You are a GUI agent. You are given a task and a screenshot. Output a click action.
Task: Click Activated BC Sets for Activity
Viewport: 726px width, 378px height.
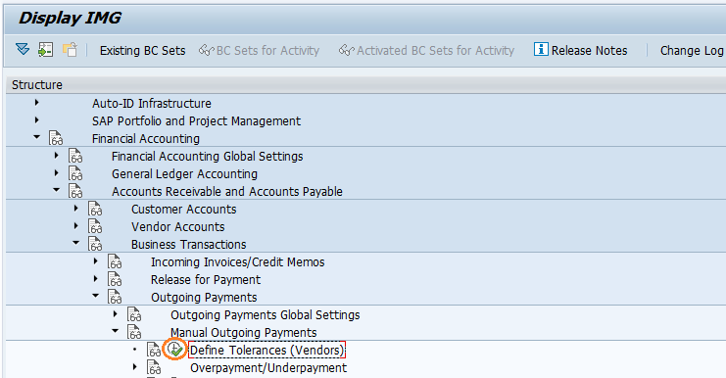click(x=427, y=50)
